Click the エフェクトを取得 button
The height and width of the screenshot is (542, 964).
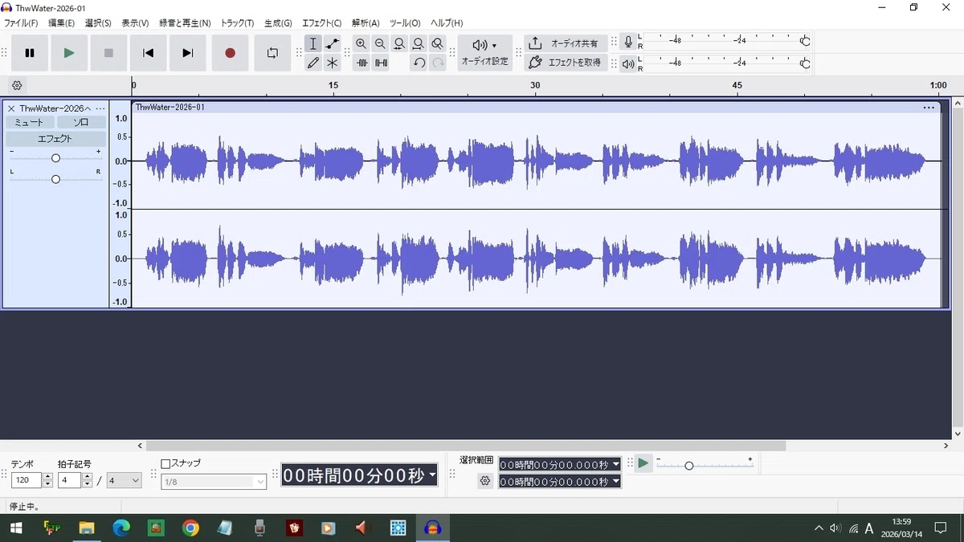pyautogui.click(x=565, y=63)
